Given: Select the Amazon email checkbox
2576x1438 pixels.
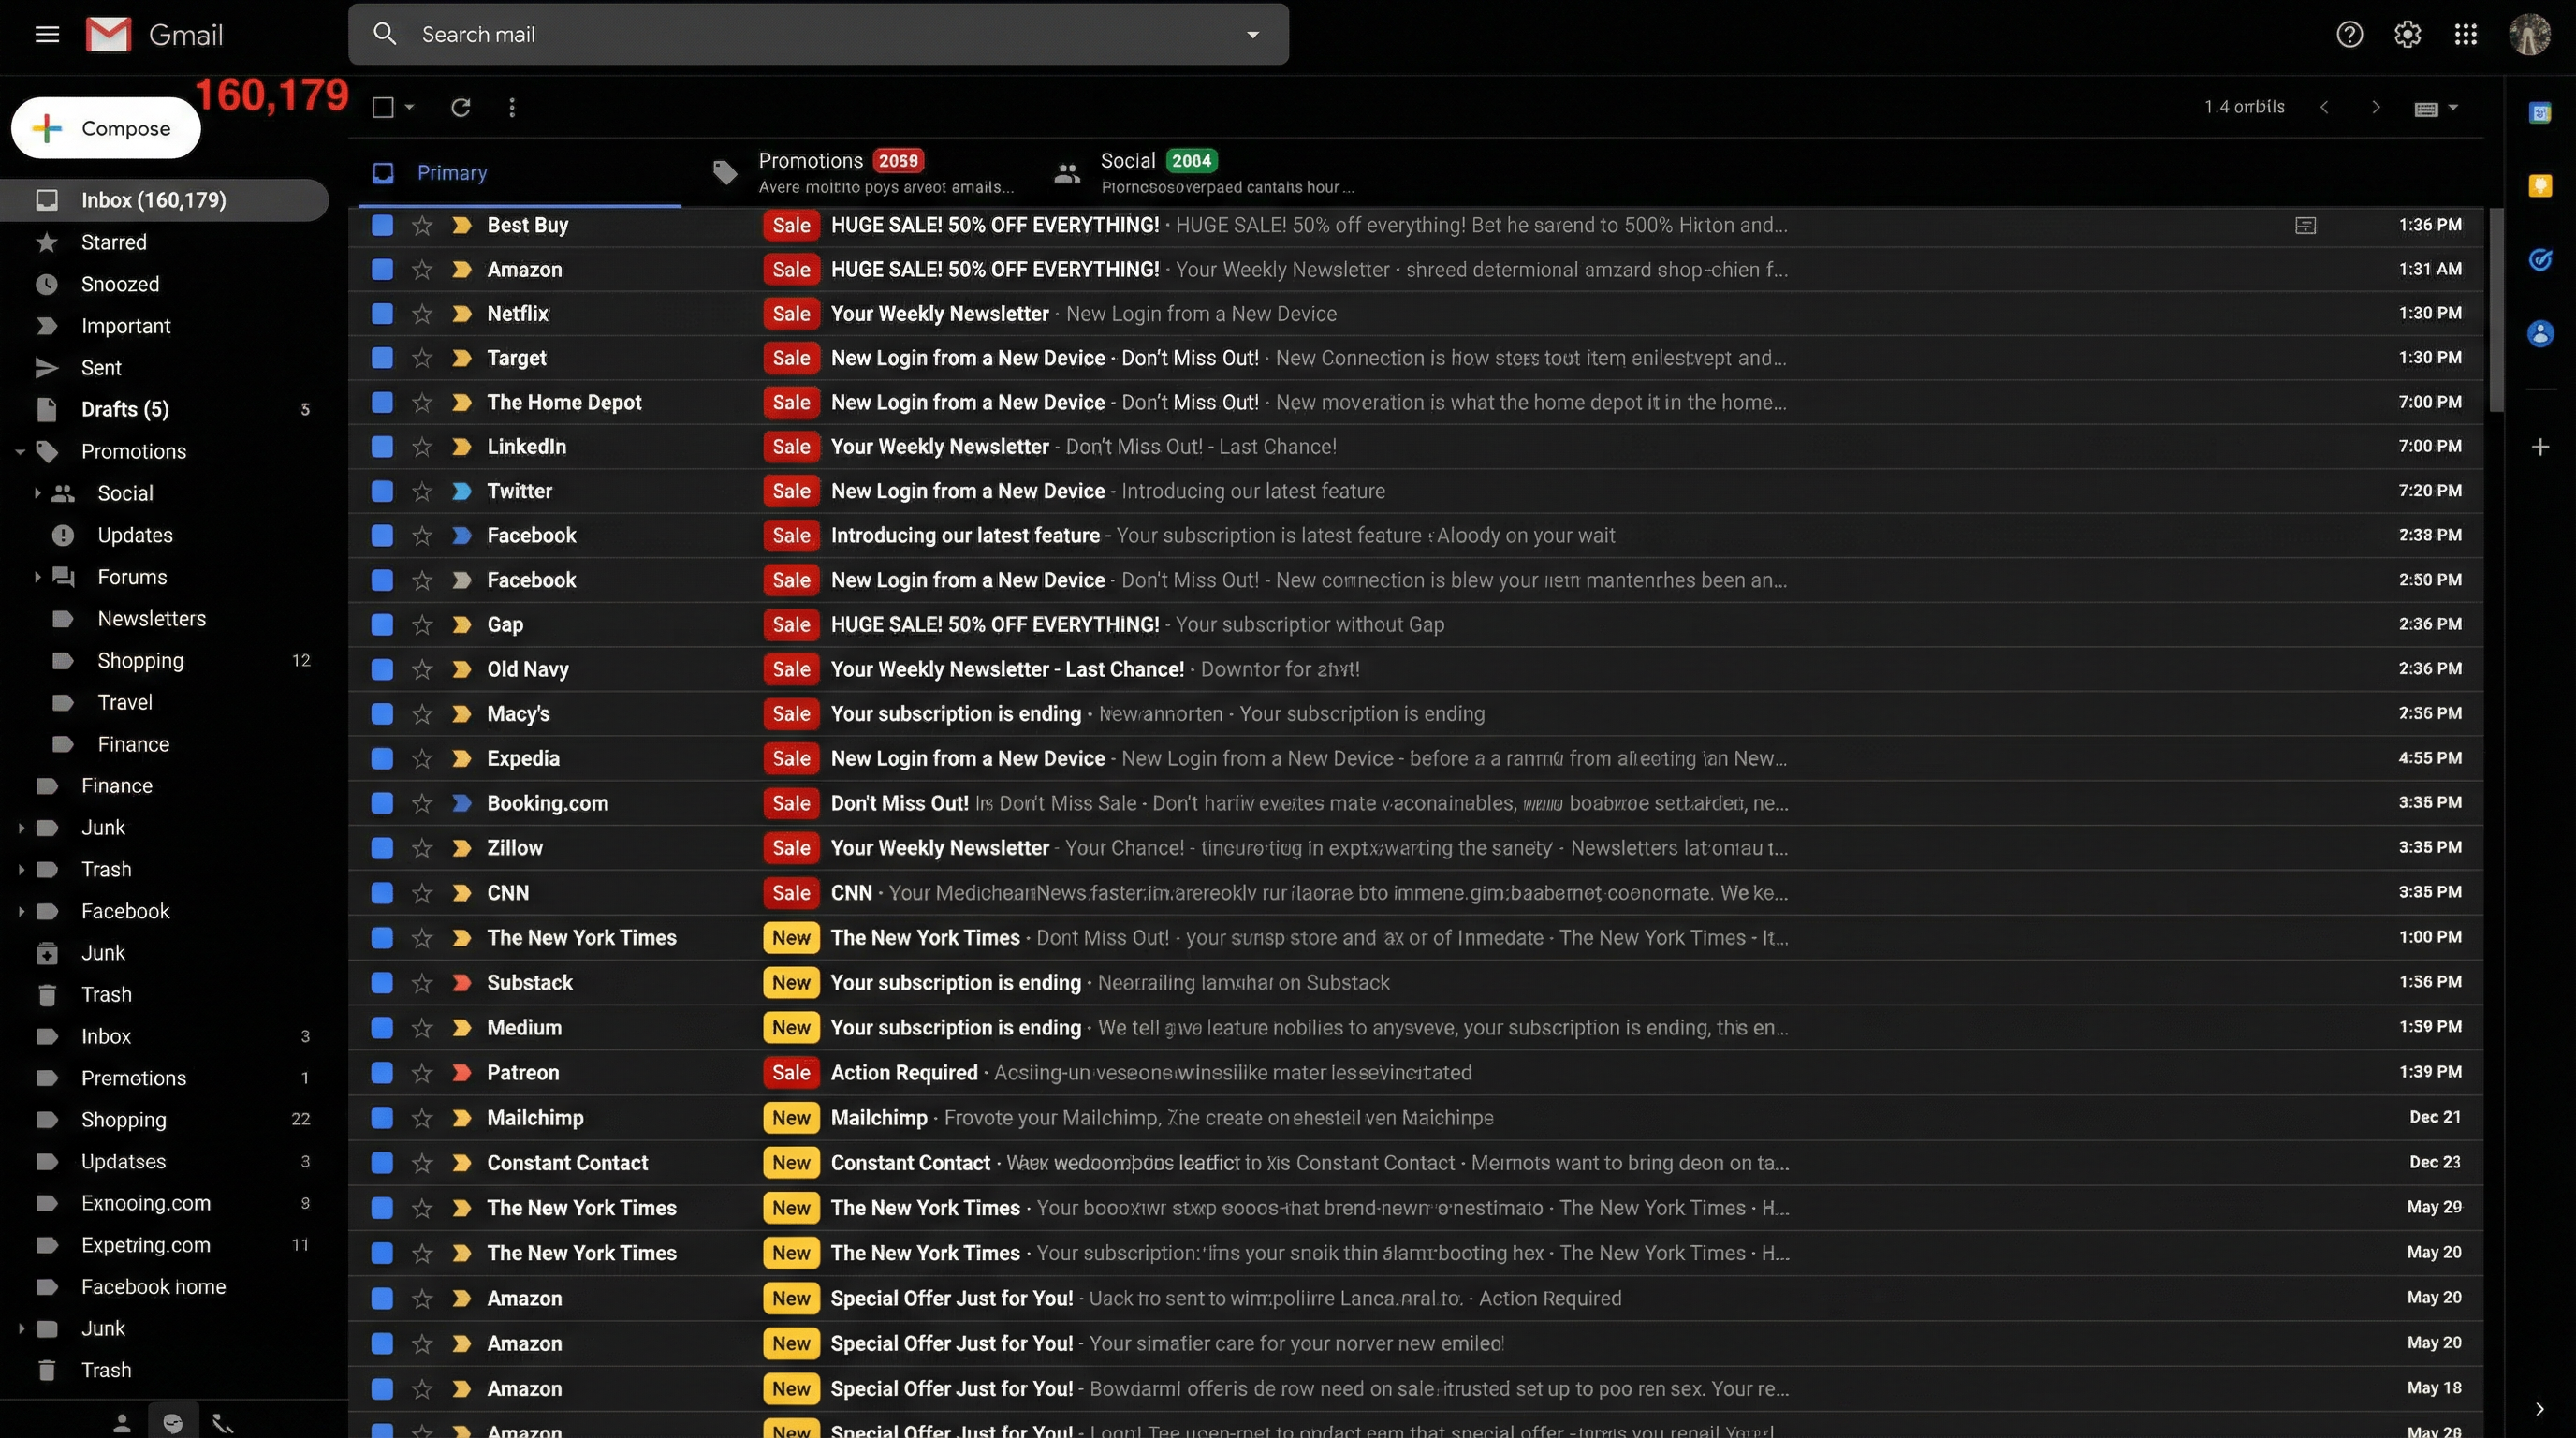Looking at the screenshot, I should 381,269.
